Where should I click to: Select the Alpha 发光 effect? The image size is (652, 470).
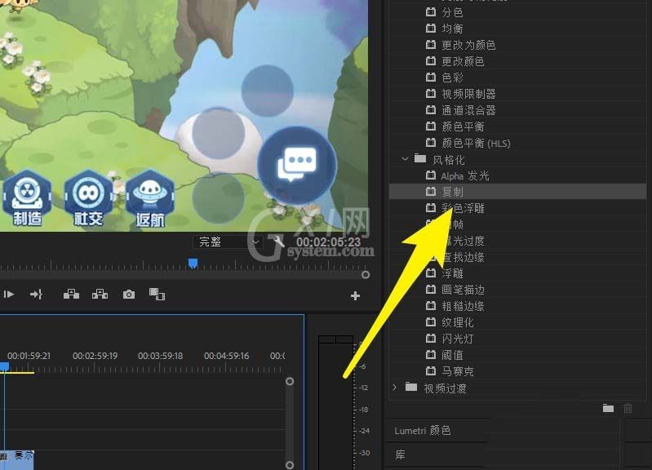tap(465, 176)
